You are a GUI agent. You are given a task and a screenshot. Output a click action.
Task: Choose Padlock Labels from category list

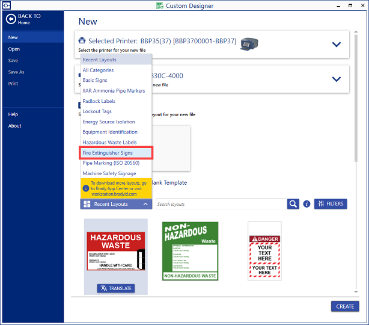pyautogui.click(x=100, y=101)
